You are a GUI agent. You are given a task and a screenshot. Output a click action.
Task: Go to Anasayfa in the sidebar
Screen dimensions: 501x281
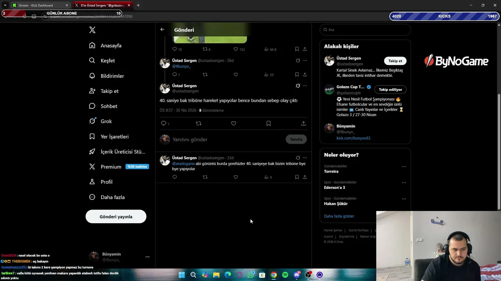point(105,46)
